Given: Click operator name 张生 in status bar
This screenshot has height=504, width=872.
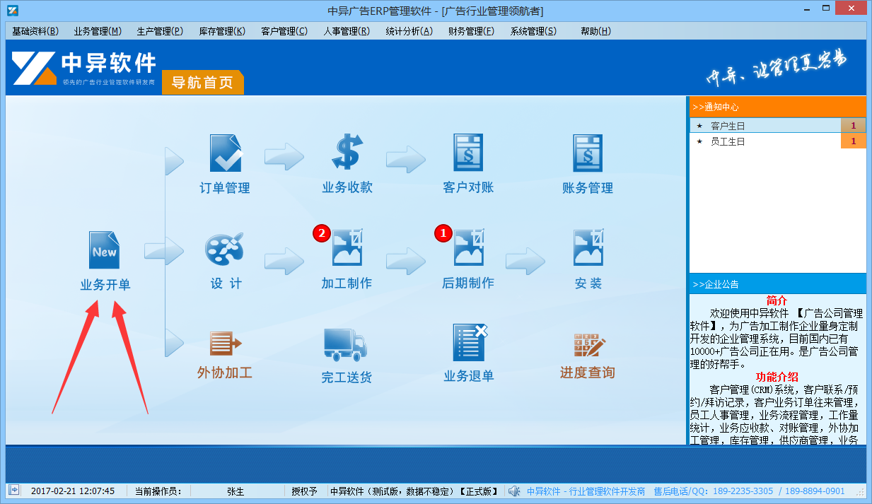Looking at the screenshot, I should pos(236,491).
